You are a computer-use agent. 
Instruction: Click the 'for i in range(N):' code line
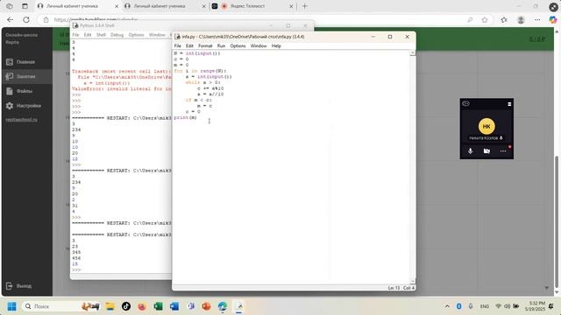tap(200, 71)
